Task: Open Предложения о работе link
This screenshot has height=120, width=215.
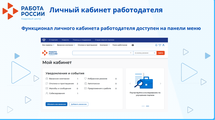Action: point(99,89)
